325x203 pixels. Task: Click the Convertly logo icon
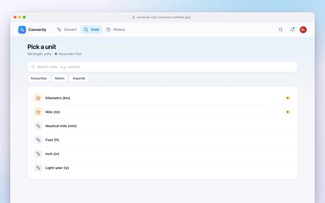pos(22,30)
